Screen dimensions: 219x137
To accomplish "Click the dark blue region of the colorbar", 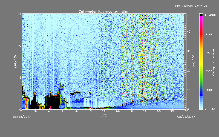I will [201, 93].
